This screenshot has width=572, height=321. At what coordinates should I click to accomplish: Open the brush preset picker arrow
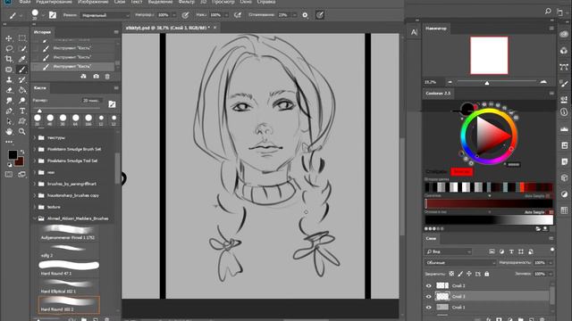point(43,15)
